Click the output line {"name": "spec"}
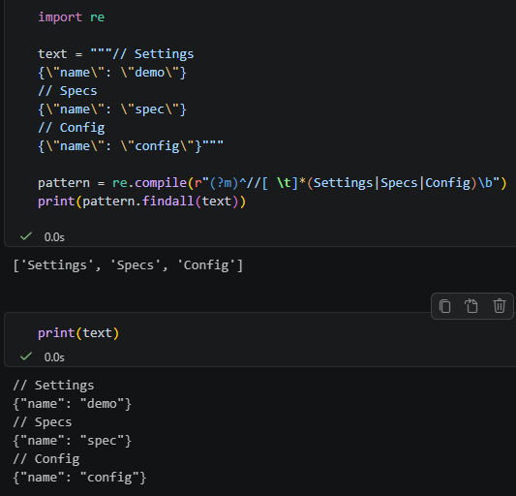The width and height of the screenshot is (516, 496). [73, 441]
